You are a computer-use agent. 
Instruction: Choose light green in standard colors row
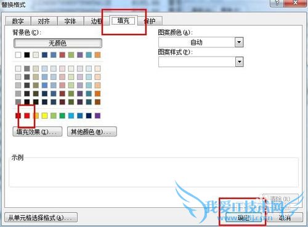click(x=54, y=116)
